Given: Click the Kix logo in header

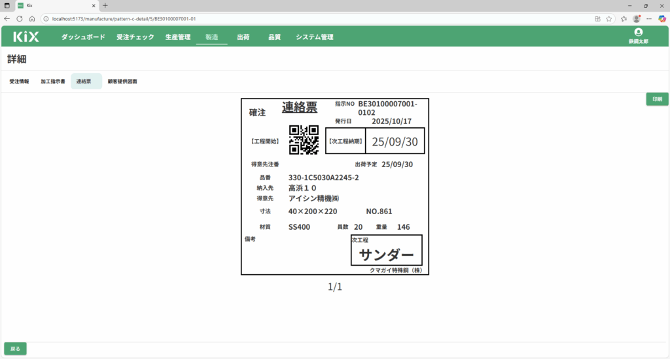Looking at the screenshot, I should click(x=26, y=37).
